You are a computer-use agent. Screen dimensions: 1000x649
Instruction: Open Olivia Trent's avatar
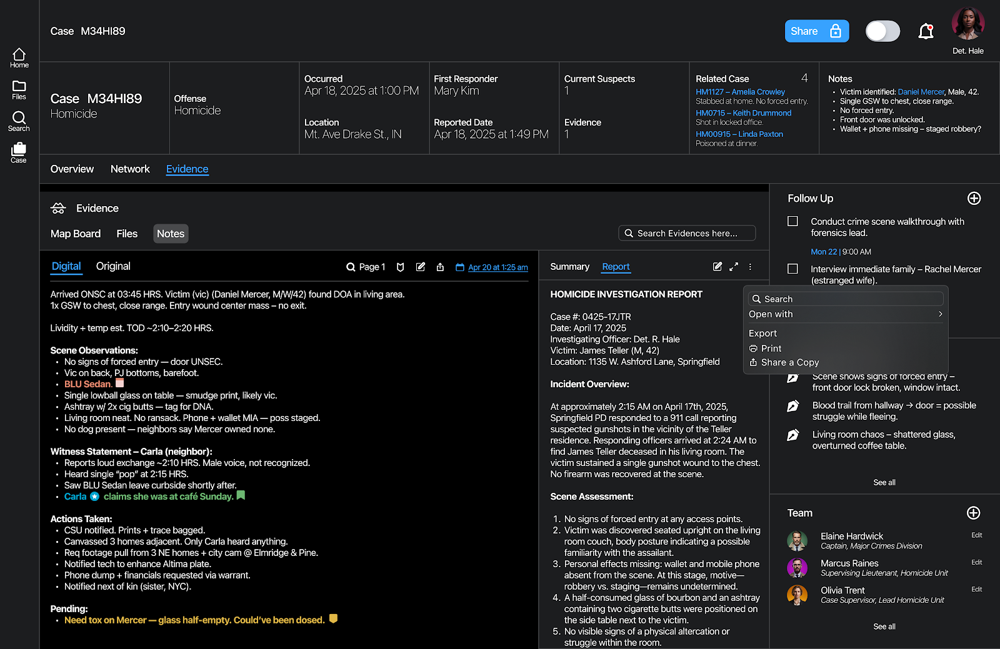pos(797,595)
